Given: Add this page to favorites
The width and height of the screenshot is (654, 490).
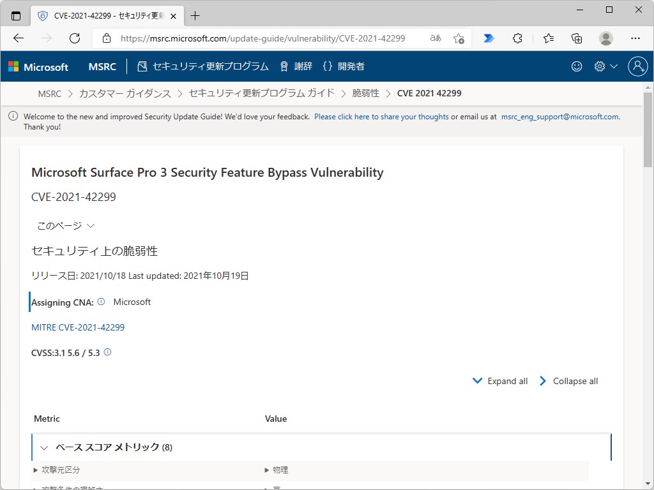Looking at the screenshot, I should point(459,38).
